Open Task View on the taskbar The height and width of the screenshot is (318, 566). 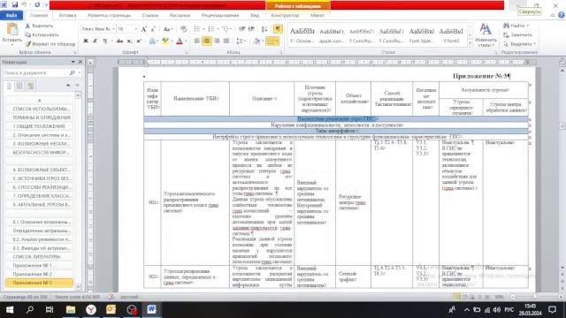50,309
